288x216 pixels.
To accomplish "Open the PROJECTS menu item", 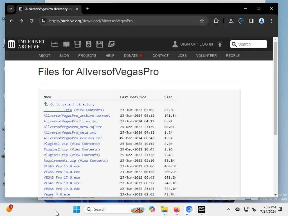I will coord(87,56).
